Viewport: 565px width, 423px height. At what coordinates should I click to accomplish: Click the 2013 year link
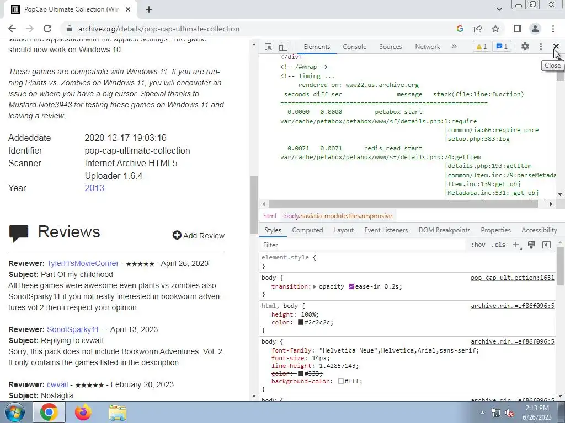pyautogui.click(x=94, y=188)
